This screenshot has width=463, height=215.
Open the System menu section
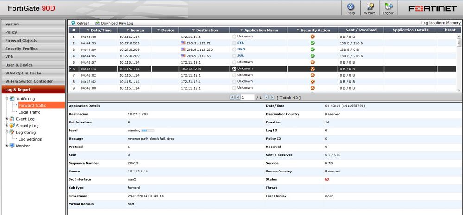(x=33, y=24)
